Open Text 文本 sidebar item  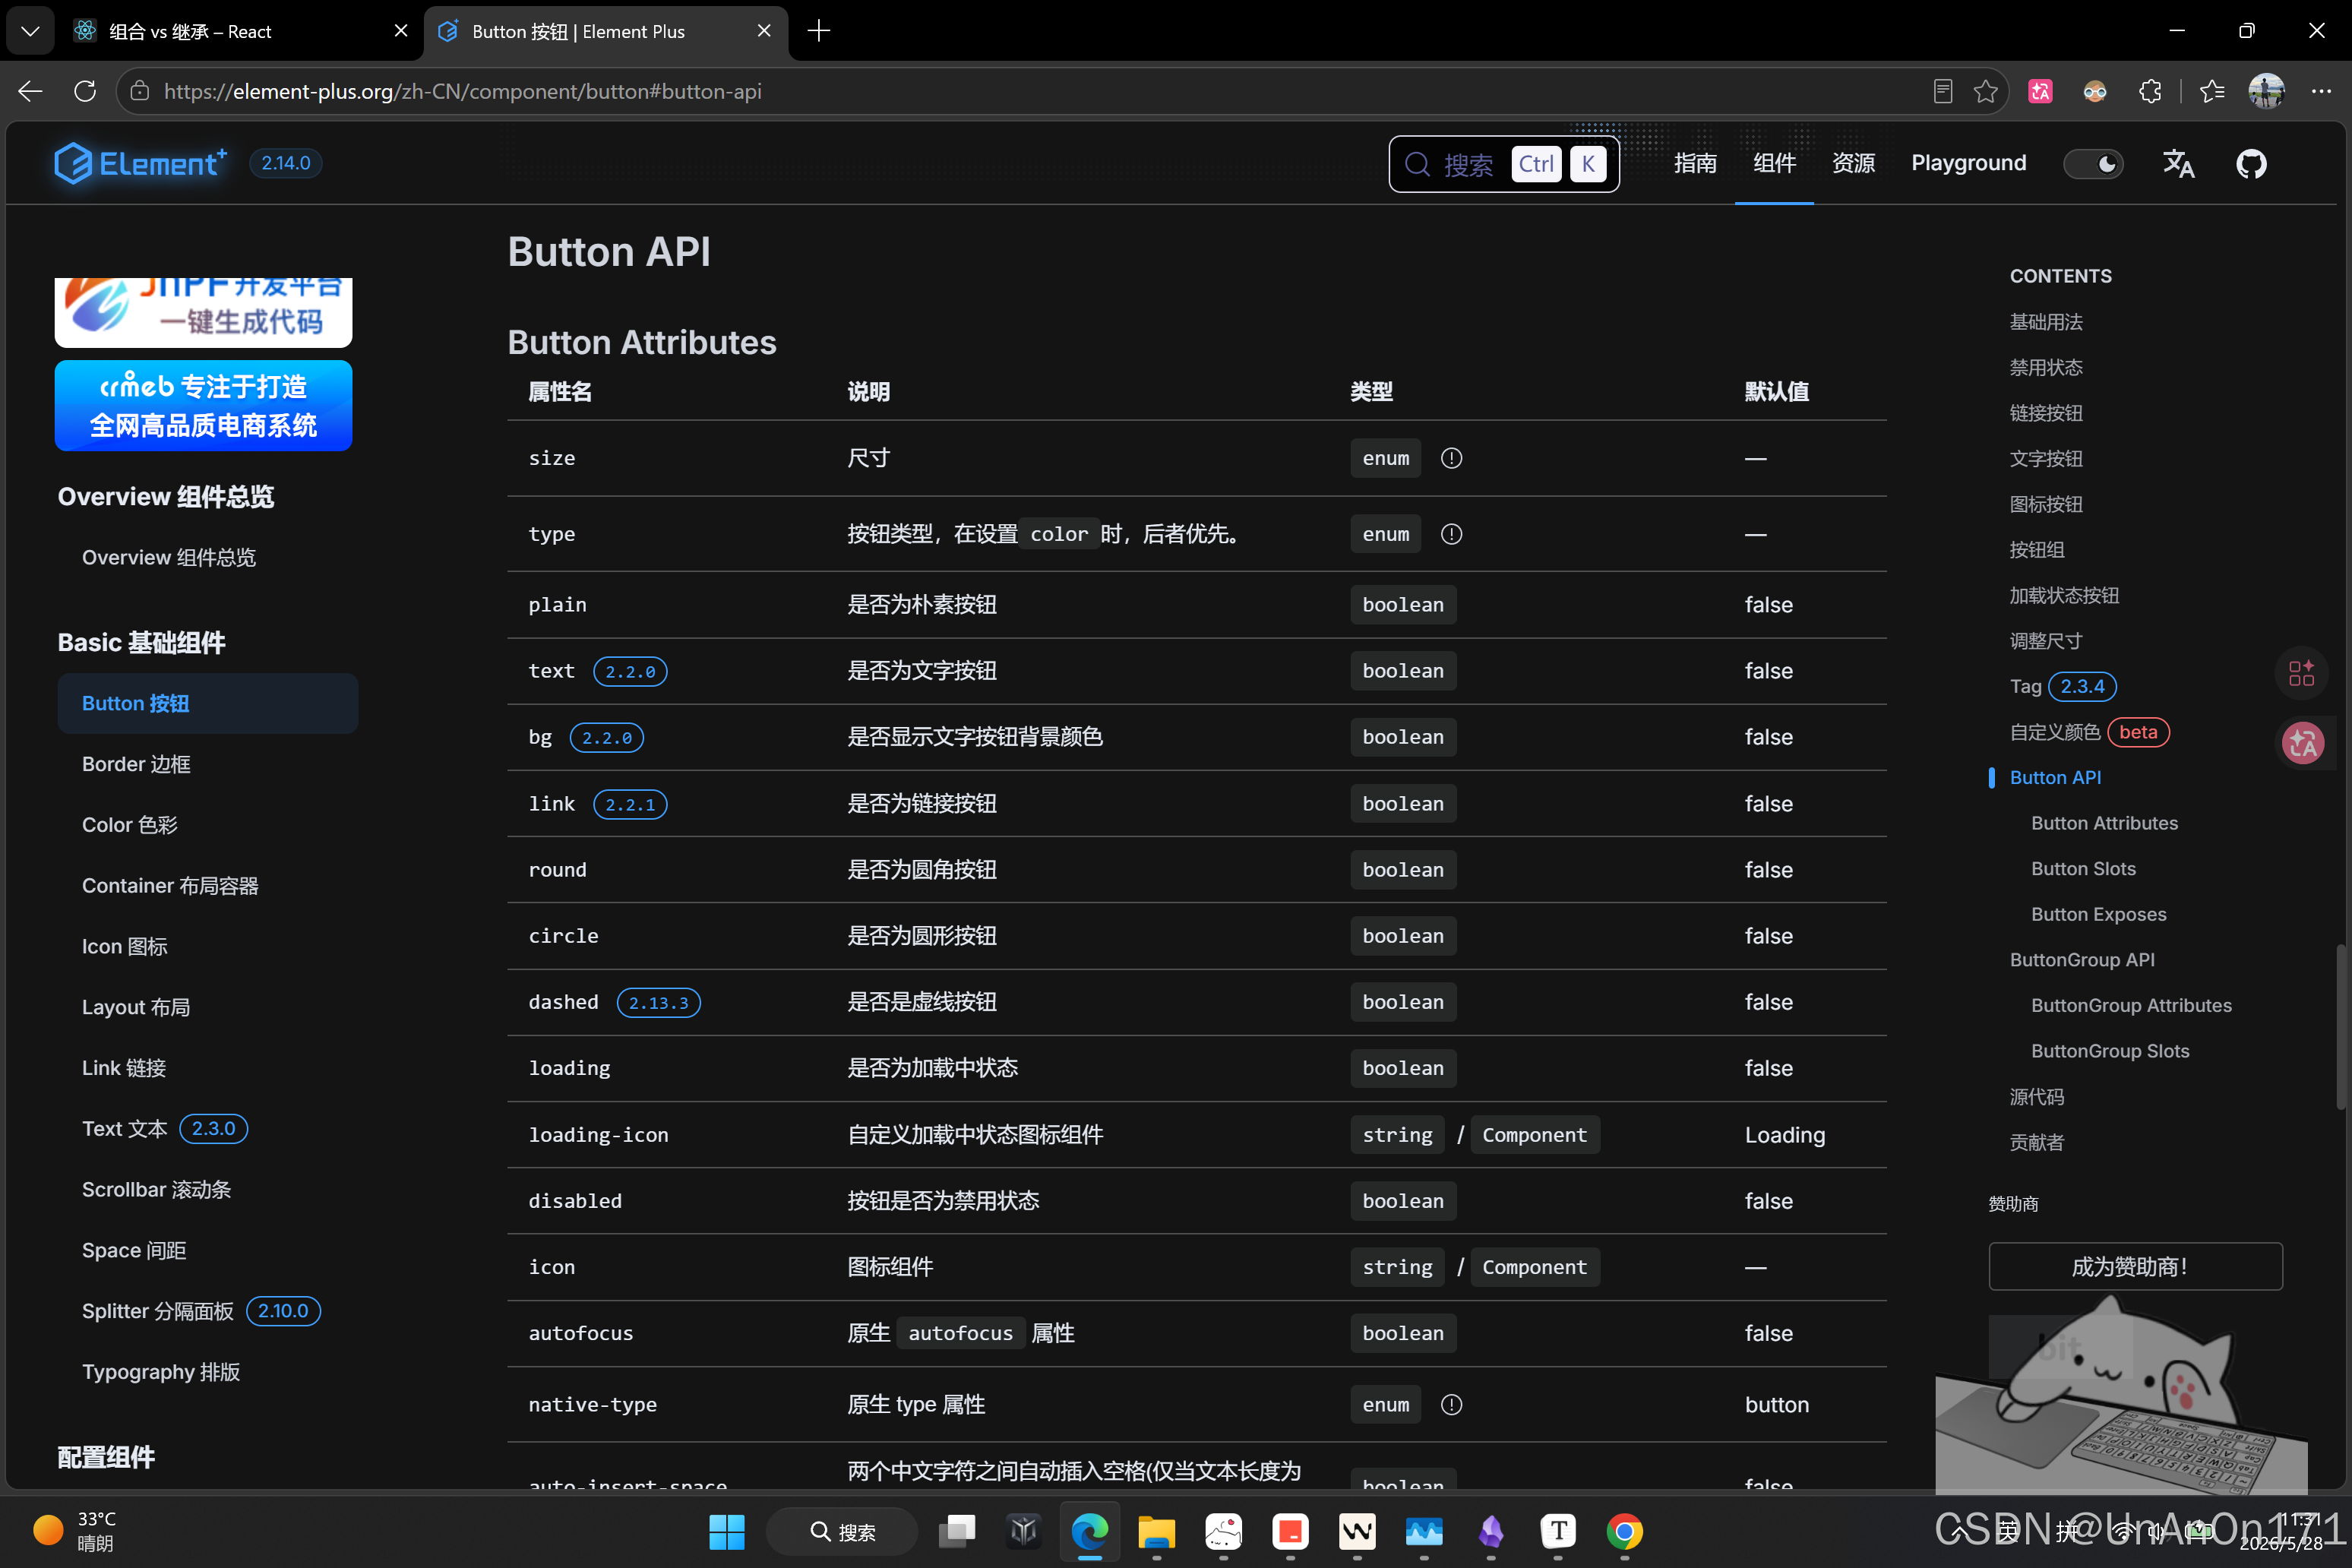tap(125, 1129)
